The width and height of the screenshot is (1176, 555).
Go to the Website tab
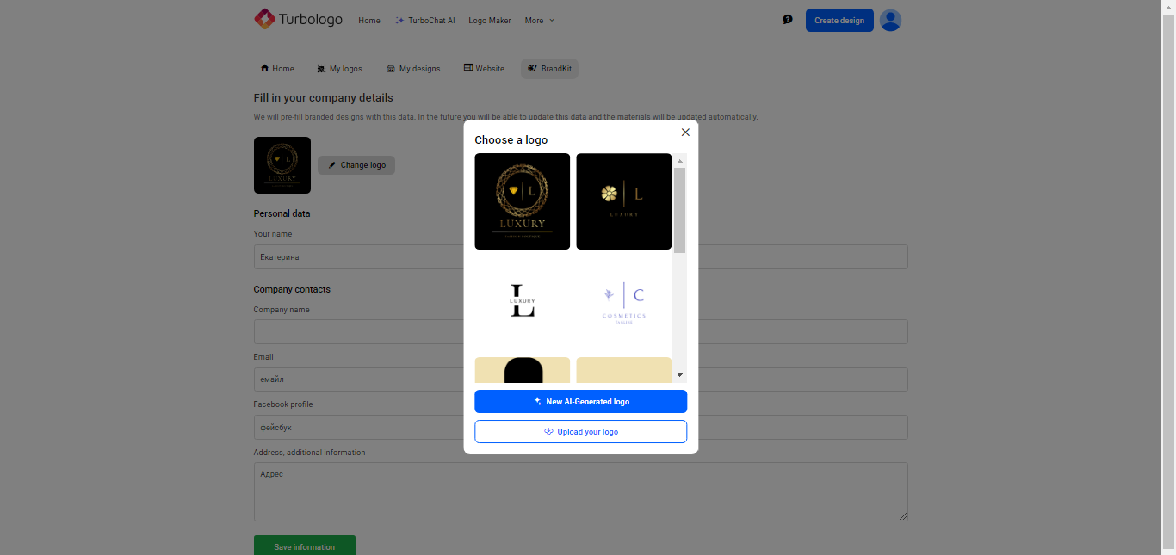(484, 69)
